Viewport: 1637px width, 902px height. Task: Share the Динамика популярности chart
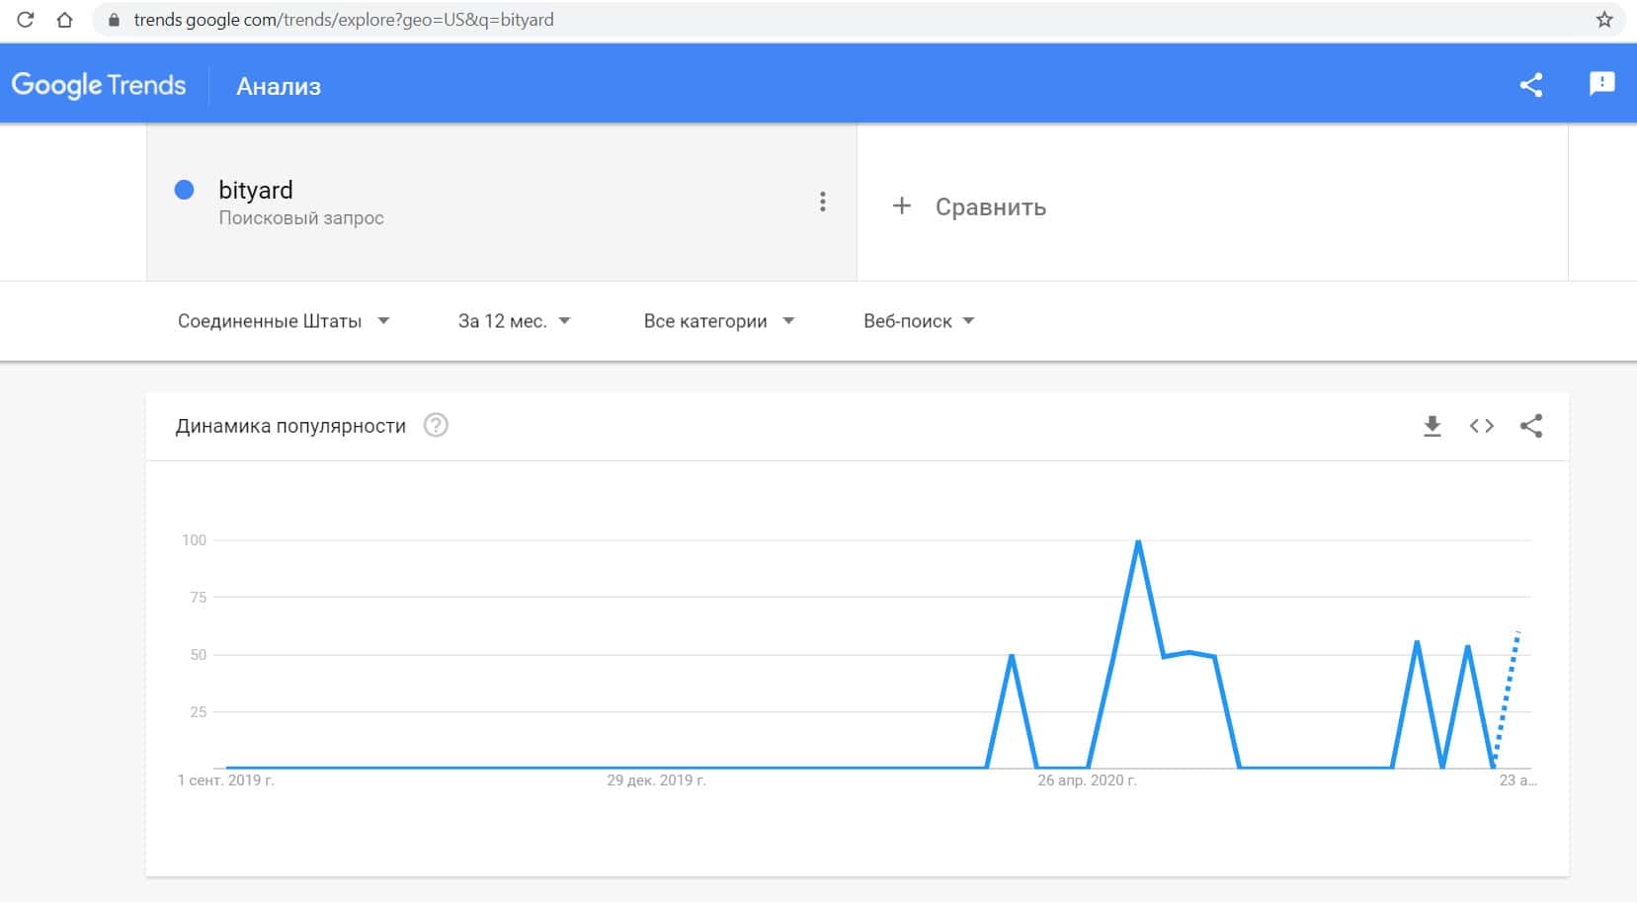pyautogui.click(x=1531, y=426)
